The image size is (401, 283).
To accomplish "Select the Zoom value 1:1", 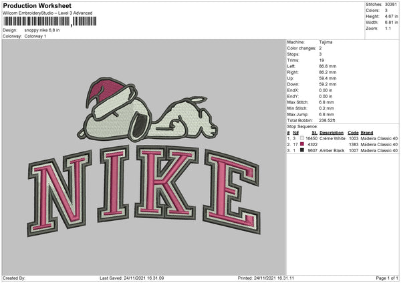I will [x=388, y=28].
